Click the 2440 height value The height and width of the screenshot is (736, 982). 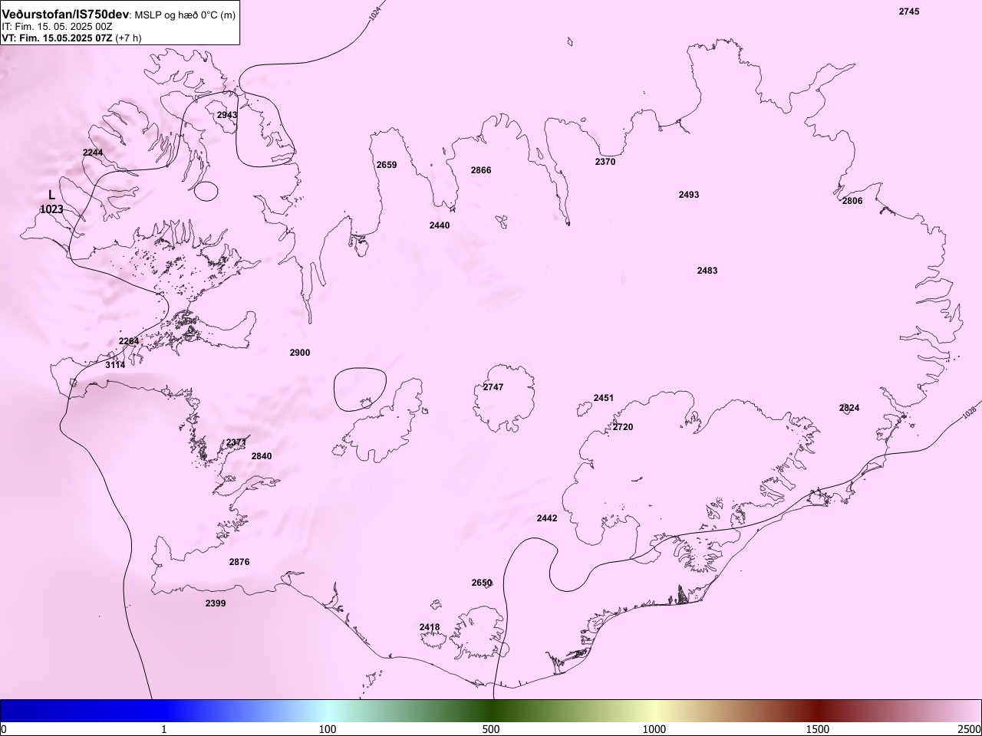pos(440,225)
